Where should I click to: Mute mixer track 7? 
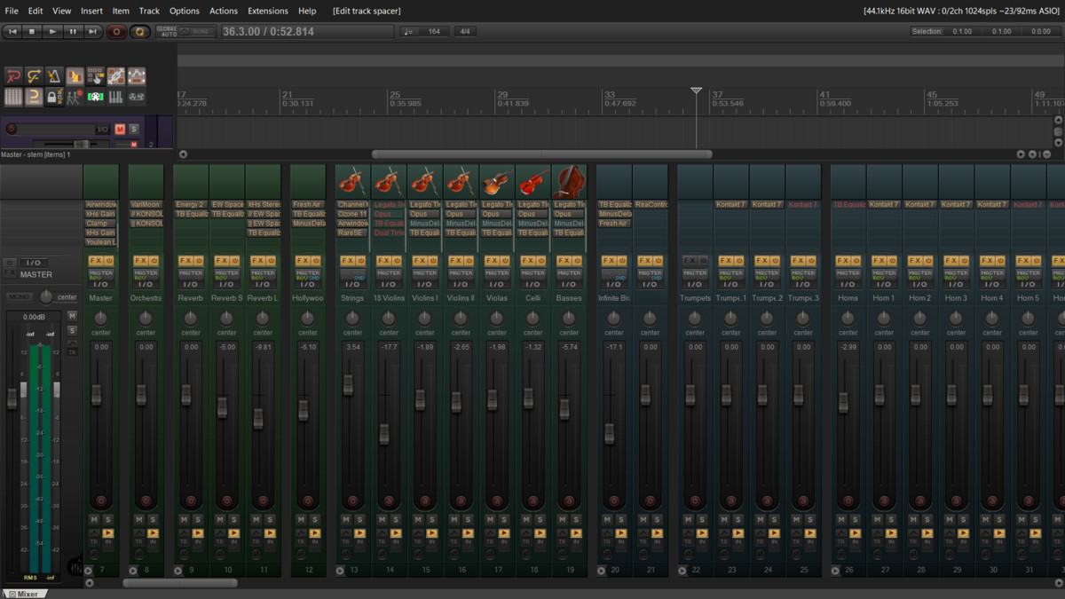pos(95,520)
